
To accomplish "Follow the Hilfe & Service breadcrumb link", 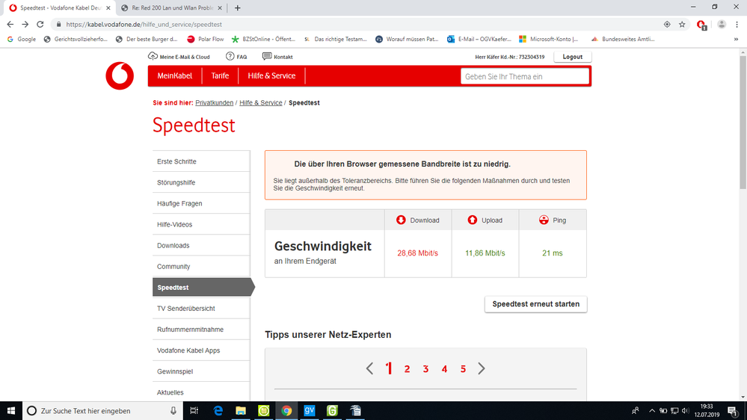I will pos(261,103).
